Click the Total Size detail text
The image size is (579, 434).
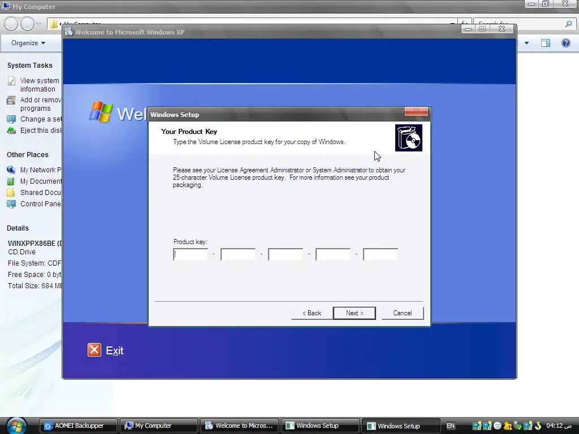[x=35, y=285]
